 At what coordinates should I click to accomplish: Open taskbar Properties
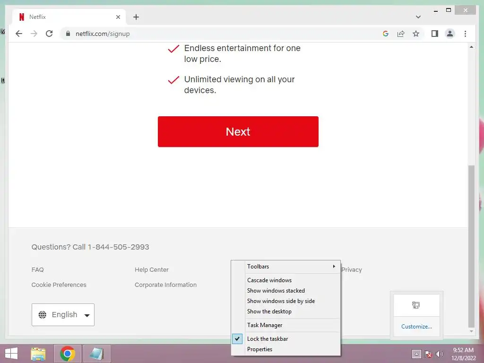point(286,349)
